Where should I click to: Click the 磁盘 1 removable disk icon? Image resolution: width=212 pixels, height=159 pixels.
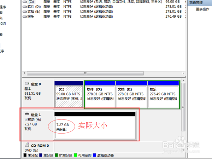27,114
